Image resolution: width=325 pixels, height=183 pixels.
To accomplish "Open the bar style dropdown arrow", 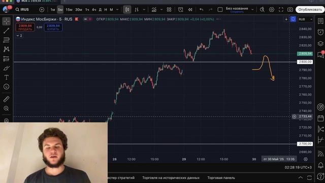I will [x=144, y=10].
